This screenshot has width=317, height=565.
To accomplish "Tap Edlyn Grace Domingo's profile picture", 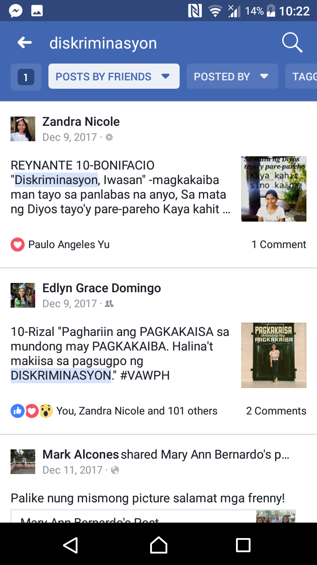I will coord(23,295).
